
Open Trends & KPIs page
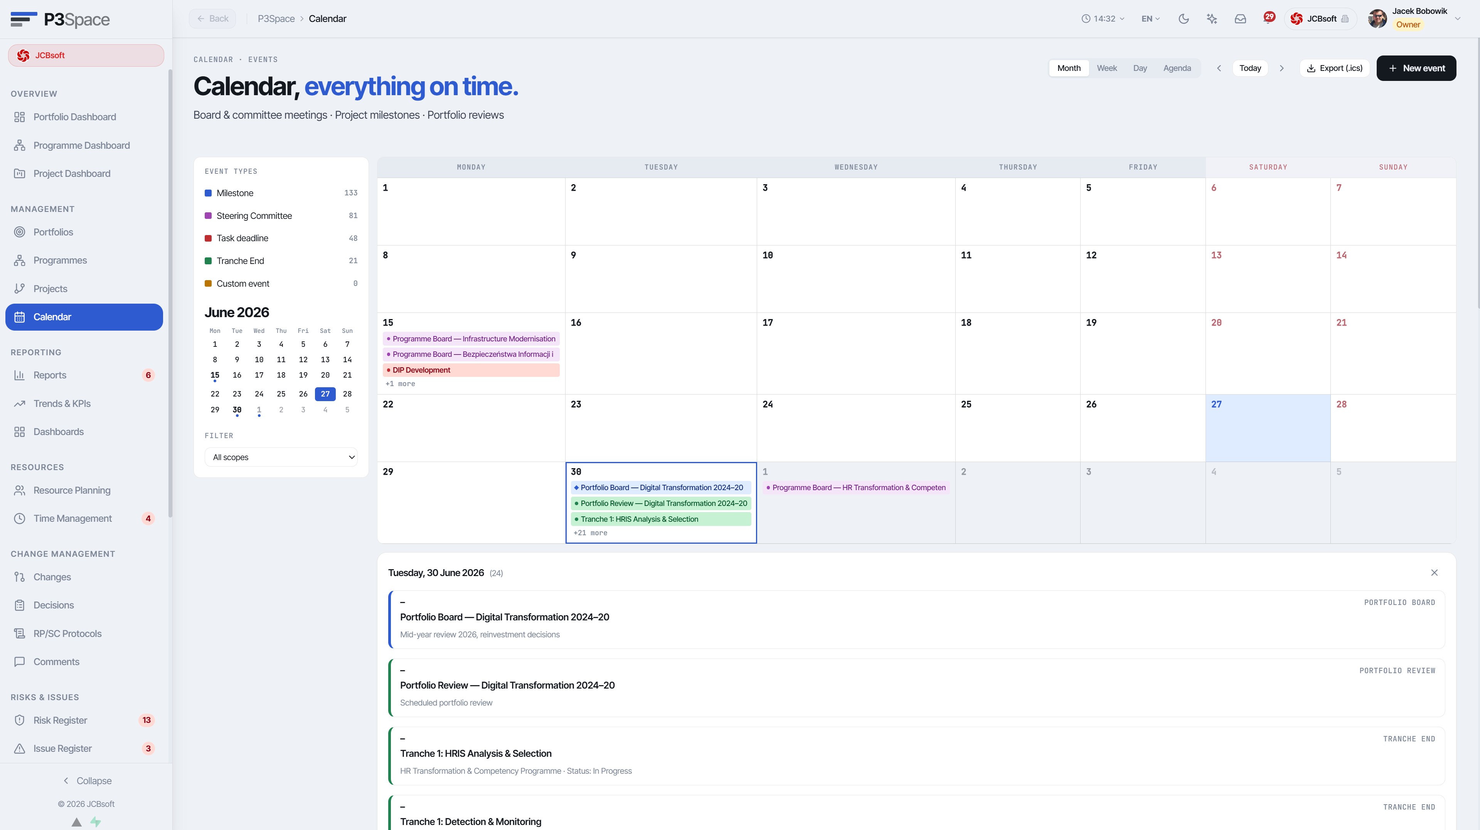pos(84,403)
